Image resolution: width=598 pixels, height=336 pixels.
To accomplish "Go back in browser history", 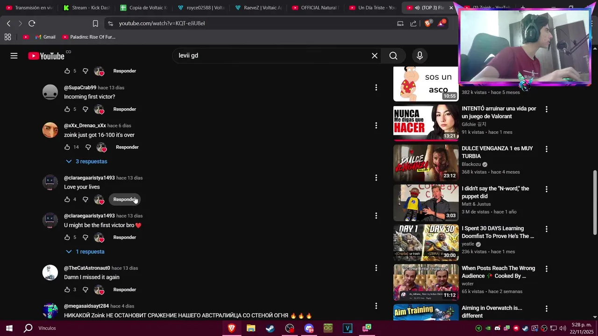I will (x=8, y=23).
